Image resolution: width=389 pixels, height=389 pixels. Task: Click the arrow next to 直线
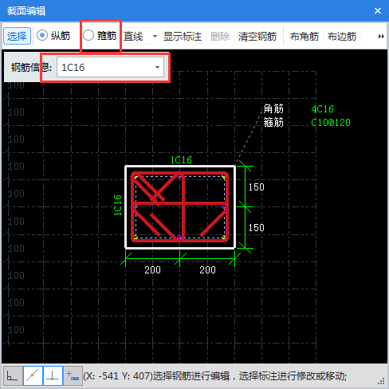click(x=155, y=36)
